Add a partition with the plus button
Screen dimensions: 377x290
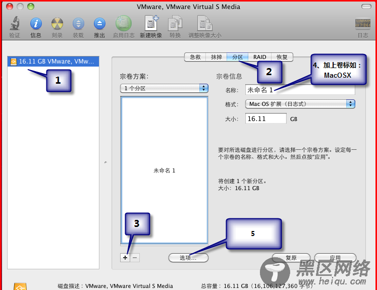125,258
